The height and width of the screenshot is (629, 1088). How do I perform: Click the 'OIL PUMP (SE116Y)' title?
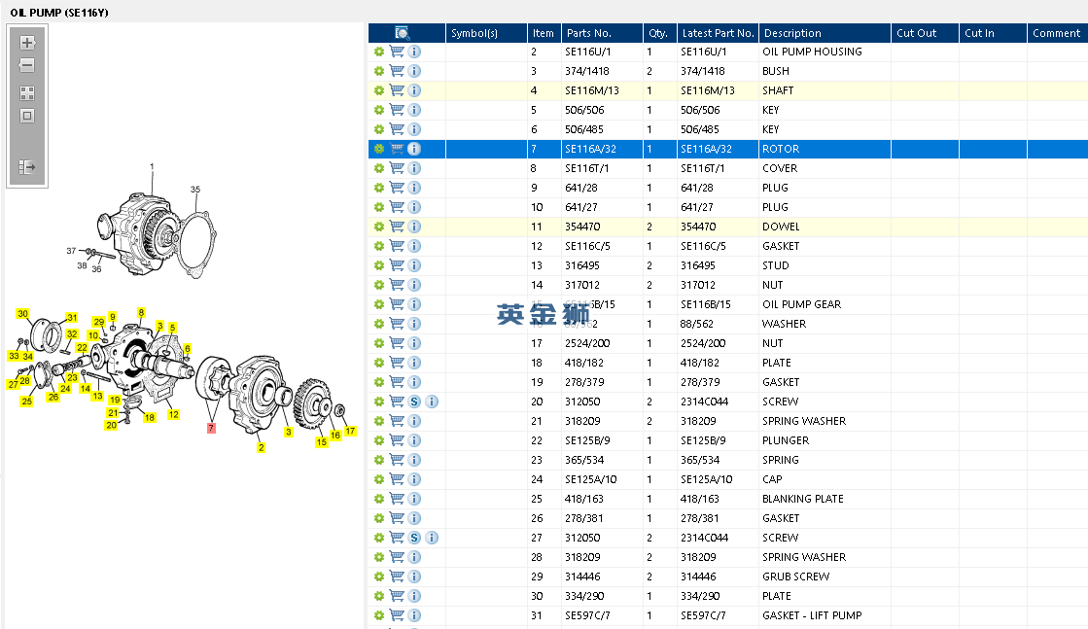pyautogui.click(x=59, y=13)
